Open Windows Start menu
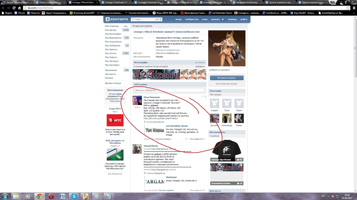This screenshot has width=357, height=200. click(x=5, y=196)
